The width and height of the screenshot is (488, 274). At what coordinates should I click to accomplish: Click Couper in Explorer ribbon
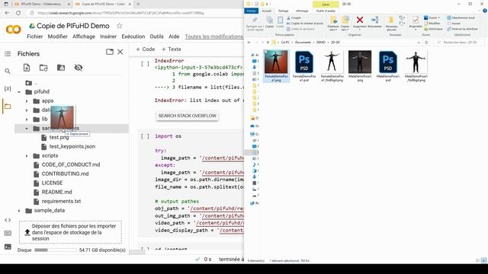[294, 18]
